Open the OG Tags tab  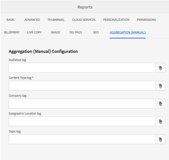[x=76, y=32]
